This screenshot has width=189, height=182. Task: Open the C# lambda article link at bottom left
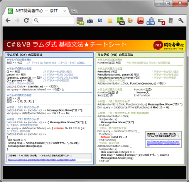pos(42,160)
